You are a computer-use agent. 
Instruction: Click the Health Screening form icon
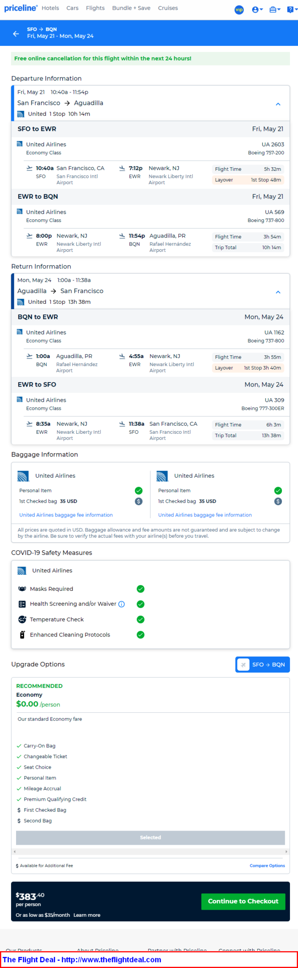pos(22,604)
